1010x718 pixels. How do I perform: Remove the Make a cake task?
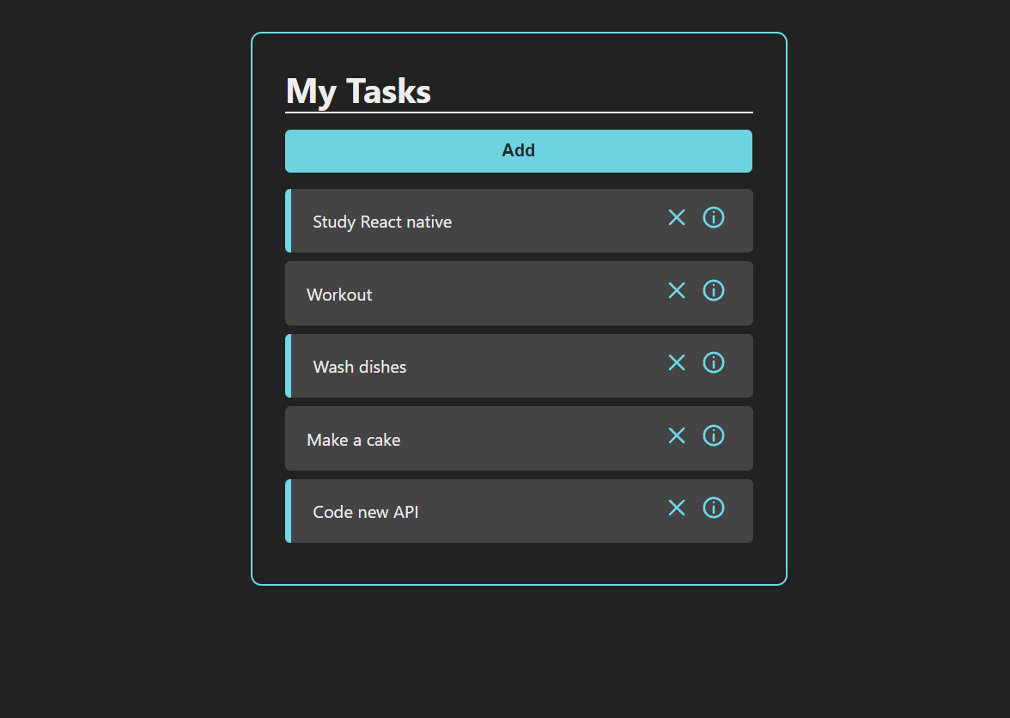pos(677,436)
